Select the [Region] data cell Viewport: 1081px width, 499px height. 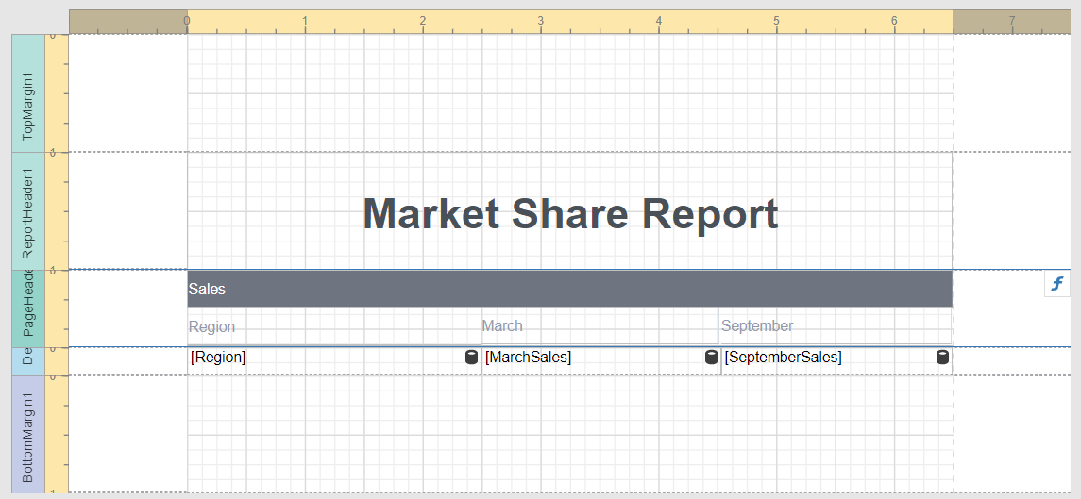point(334,360)
